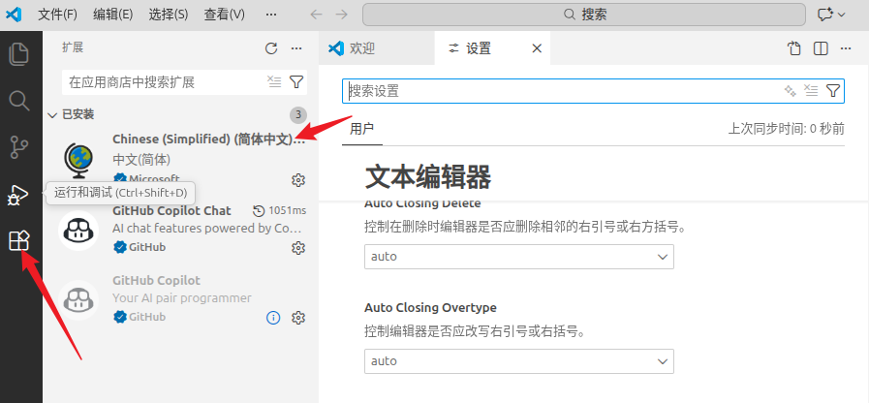
Task: Click the 1051ms activation time
Action: pyautogui.click(x=280, y=210)
